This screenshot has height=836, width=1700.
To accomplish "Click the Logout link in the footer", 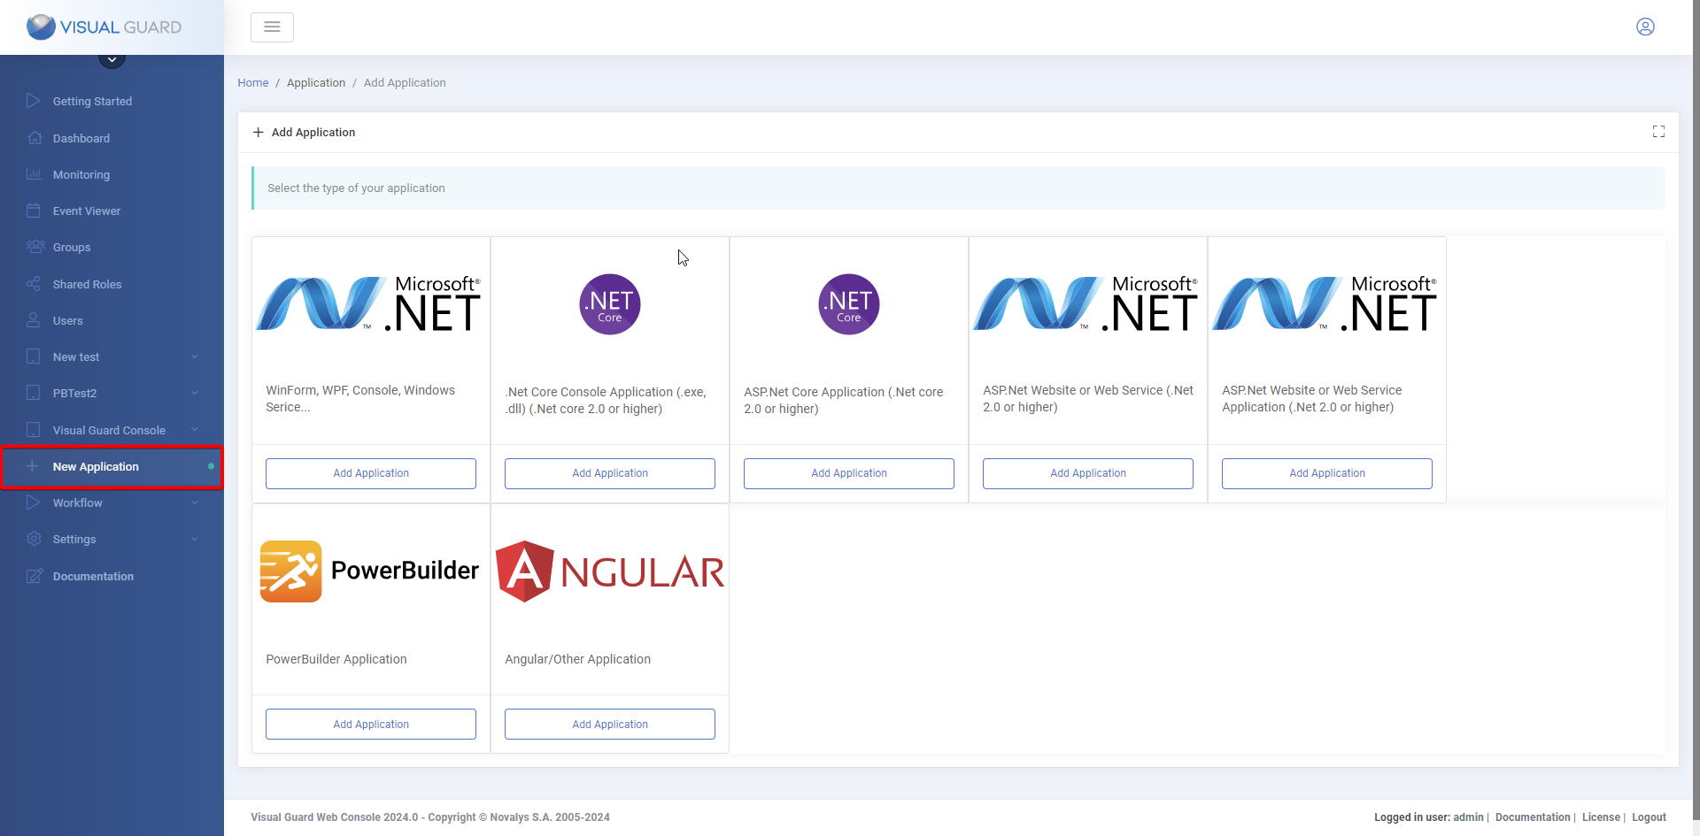I will point(1650,817).
